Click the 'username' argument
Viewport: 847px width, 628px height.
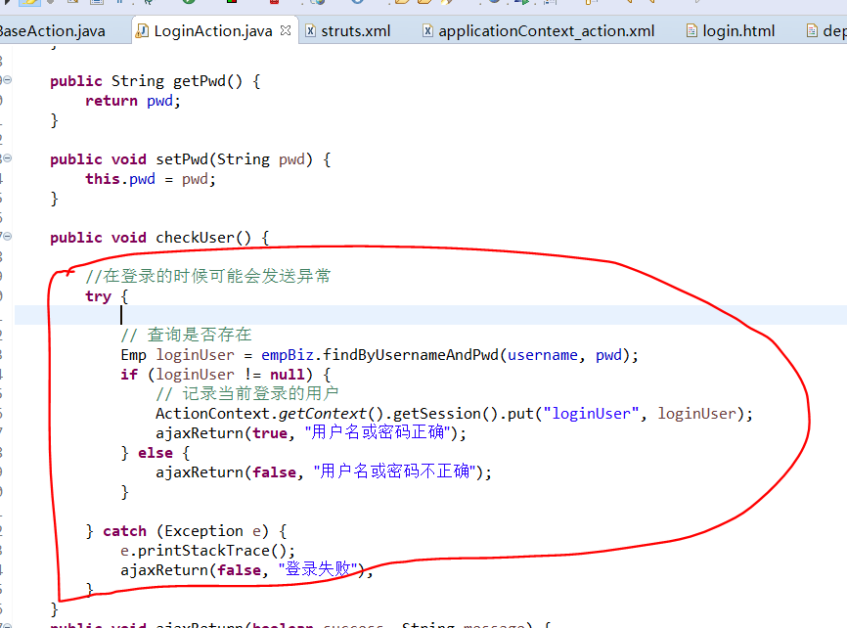(543, 355)
